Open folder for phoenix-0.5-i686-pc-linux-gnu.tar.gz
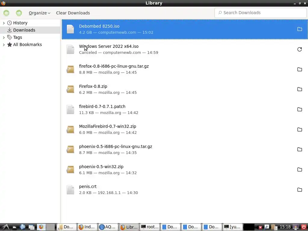 [x=300, y=149]
